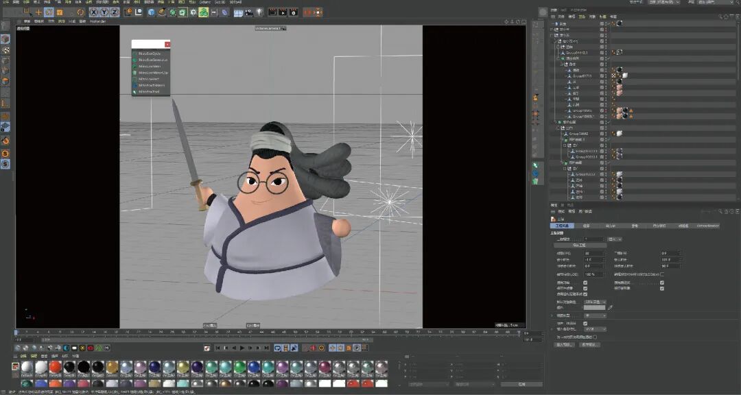Toggle viewport layout icon at viewport top-right
The width and height of the screenshot is (741, 395).
tap(523, 22)
